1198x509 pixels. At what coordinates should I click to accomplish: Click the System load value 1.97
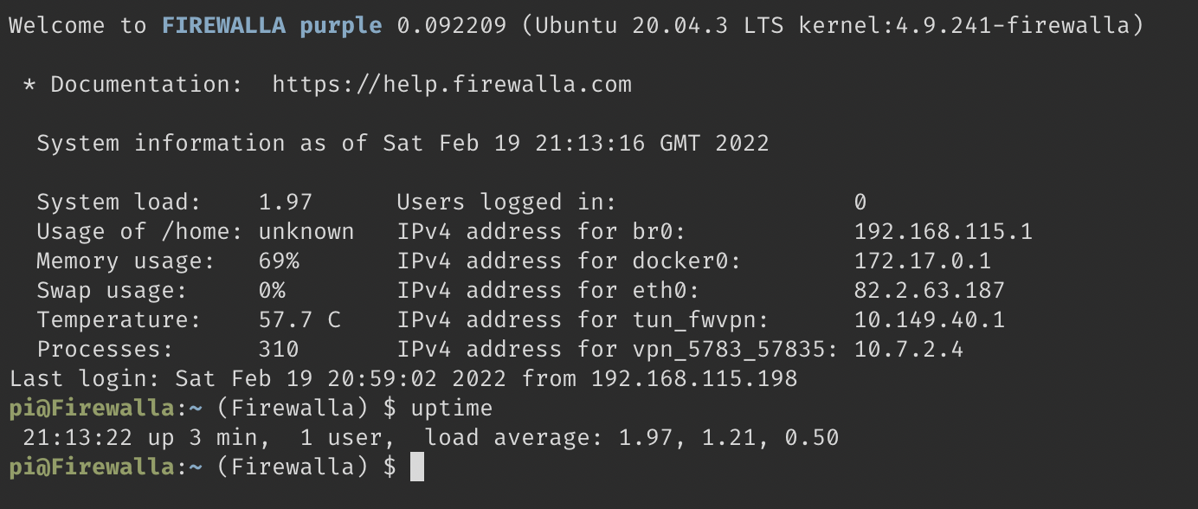[x=286, y=202]
